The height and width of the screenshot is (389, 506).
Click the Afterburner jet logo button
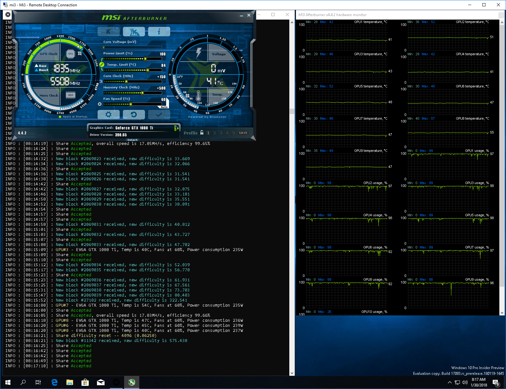[134, 32]
